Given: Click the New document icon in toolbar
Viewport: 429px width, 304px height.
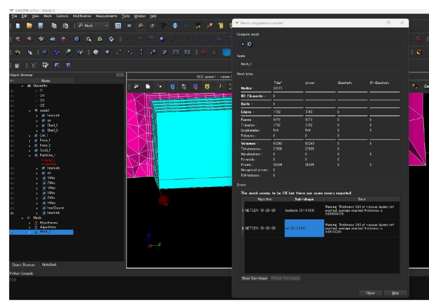Looking at the screenshot, I should point(18,26).
